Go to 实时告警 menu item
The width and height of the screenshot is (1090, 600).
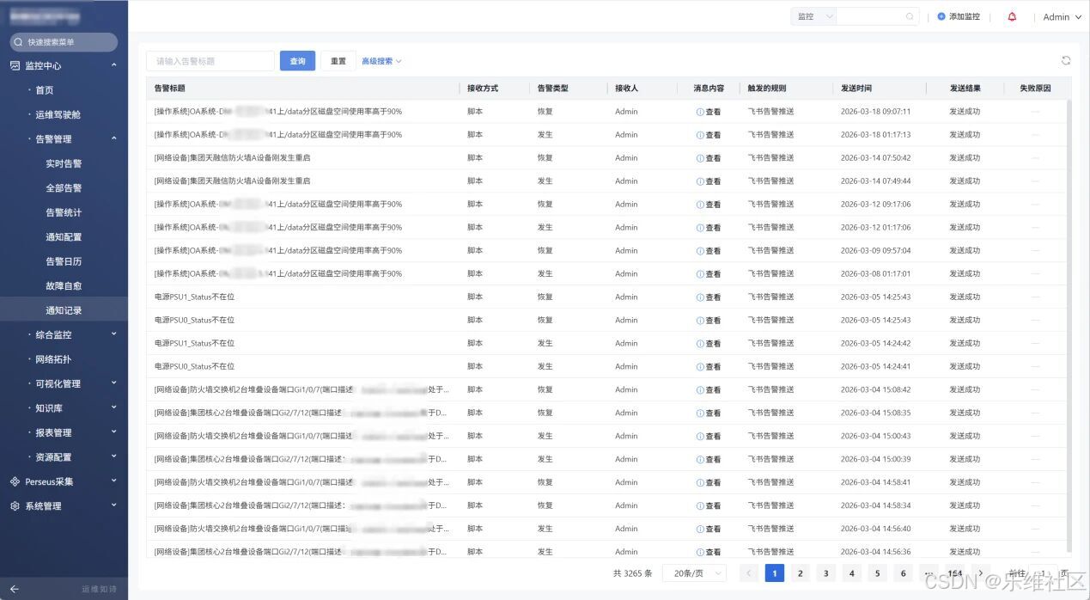64,163
